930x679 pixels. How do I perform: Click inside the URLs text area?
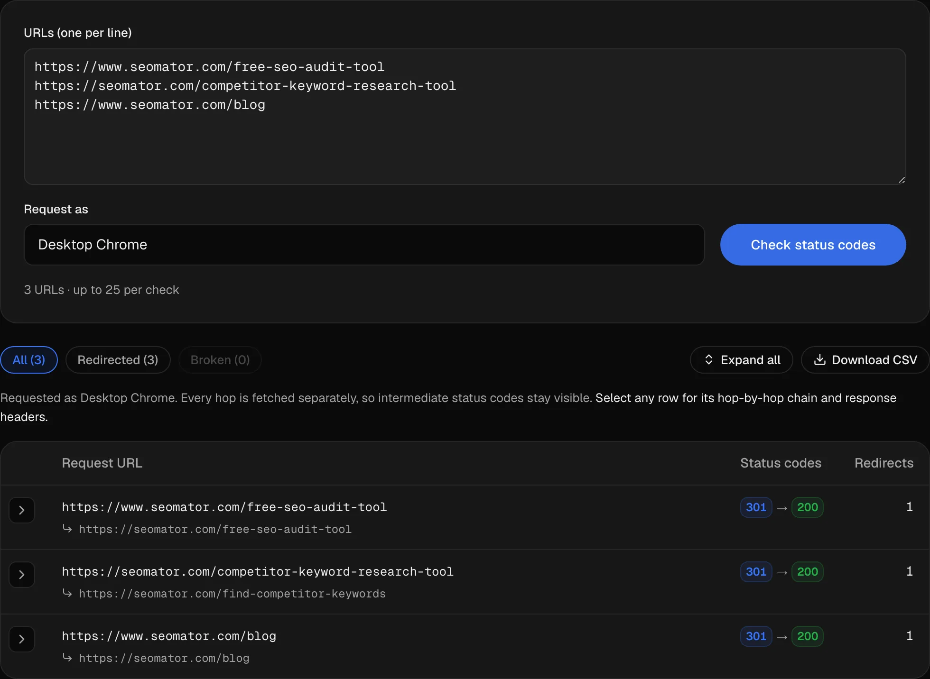click(465, 117)
